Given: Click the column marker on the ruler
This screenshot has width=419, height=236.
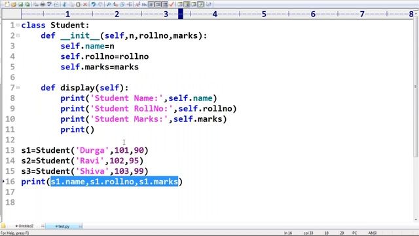Looking at the screenshot, I should (x=181, y=14).
